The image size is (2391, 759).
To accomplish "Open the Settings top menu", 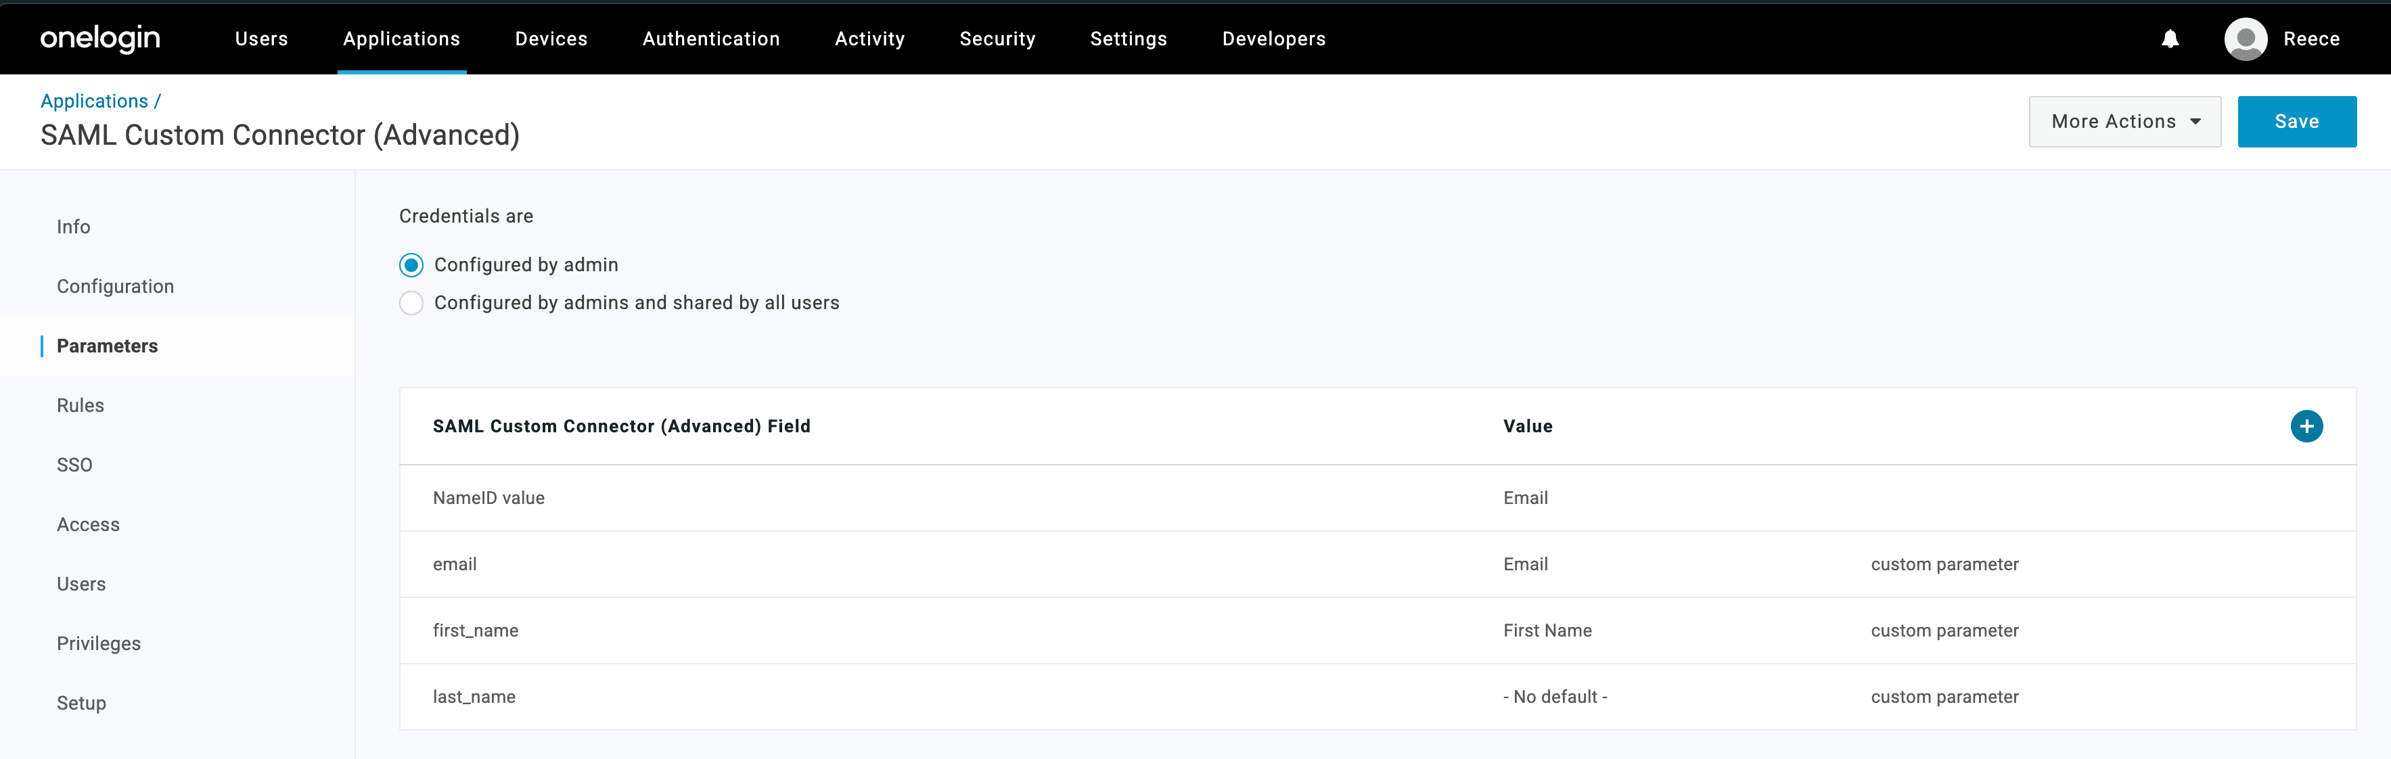I will [x=1129, y=39].
